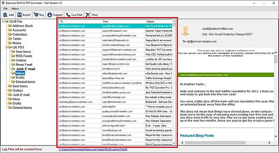
Task: Start Live Chat with phone icon
Action: (74, 15)
